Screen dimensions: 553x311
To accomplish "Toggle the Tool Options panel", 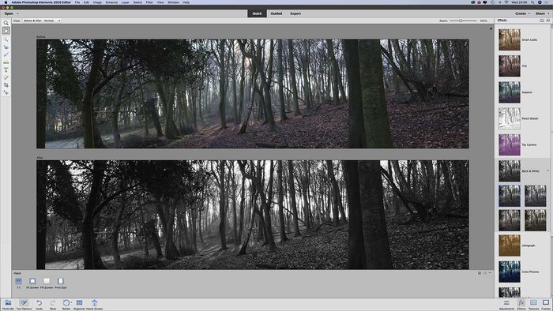I will pyautogui.click(x=24, y=303).
